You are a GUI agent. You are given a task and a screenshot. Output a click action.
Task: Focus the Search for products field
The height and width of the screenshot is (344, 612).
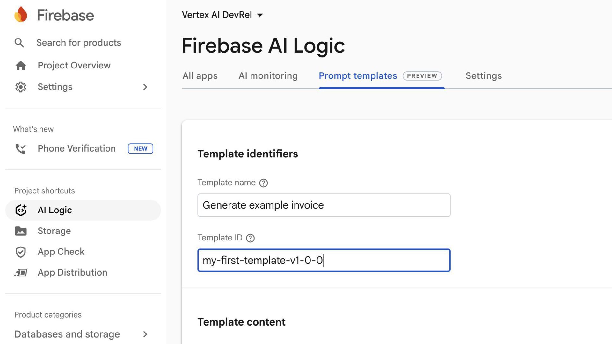tap(79, 43)
